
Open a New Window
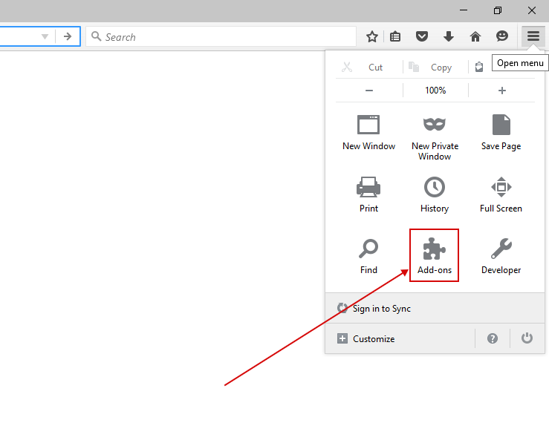click(368, 133)
